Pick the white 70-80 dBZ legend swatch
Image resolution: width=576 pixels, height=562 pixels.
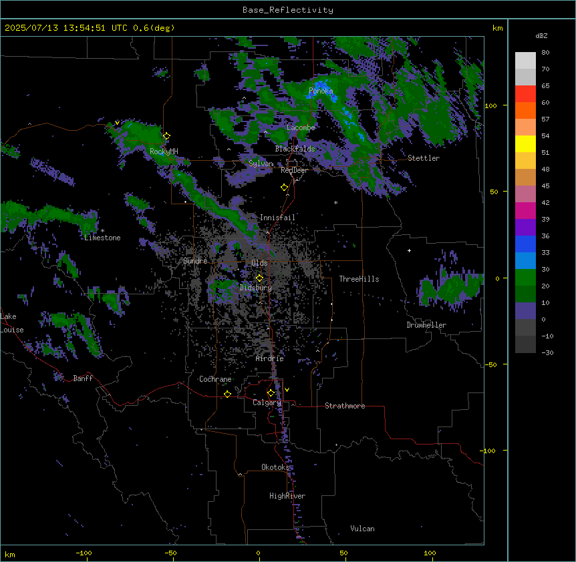(525, 61)
